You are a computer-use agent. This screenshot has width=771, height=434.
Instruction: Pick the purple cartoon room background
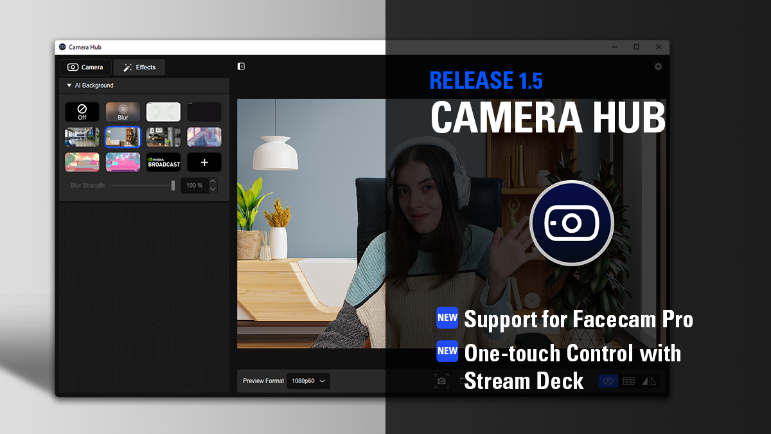pyautogui.click(x=204, y=137)
